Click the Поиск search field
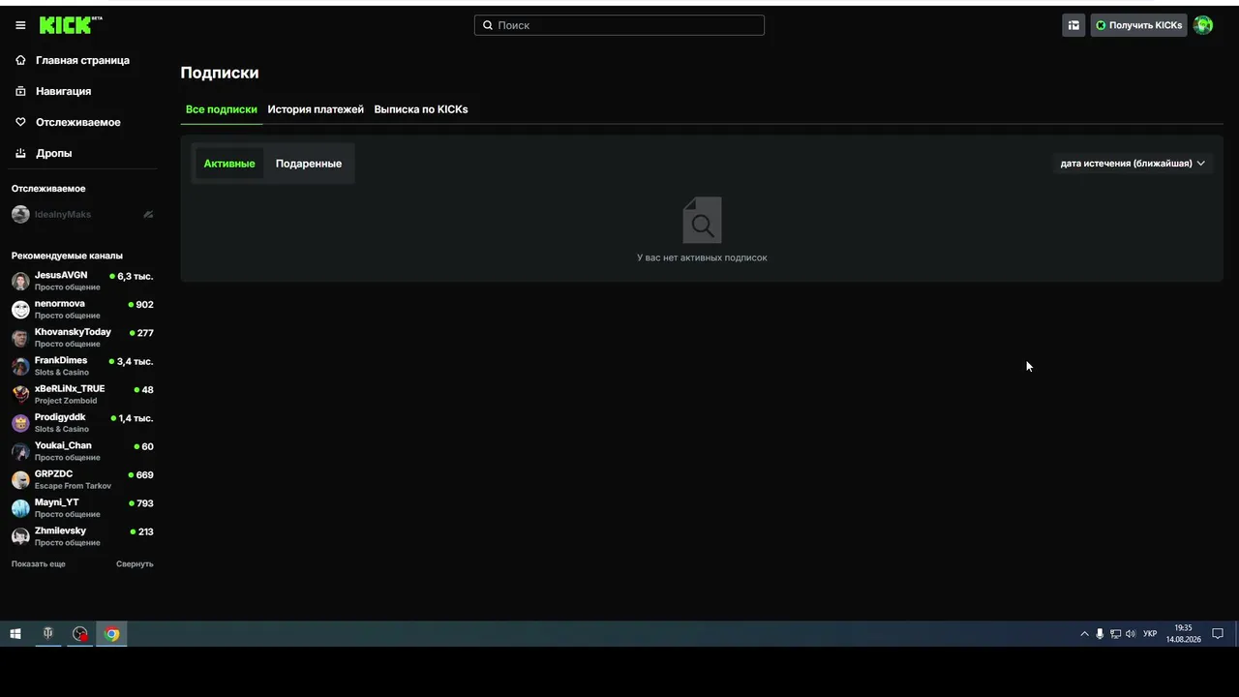Image resolution: width=1239 pixels, height=697 pixels. coord(619,25)
